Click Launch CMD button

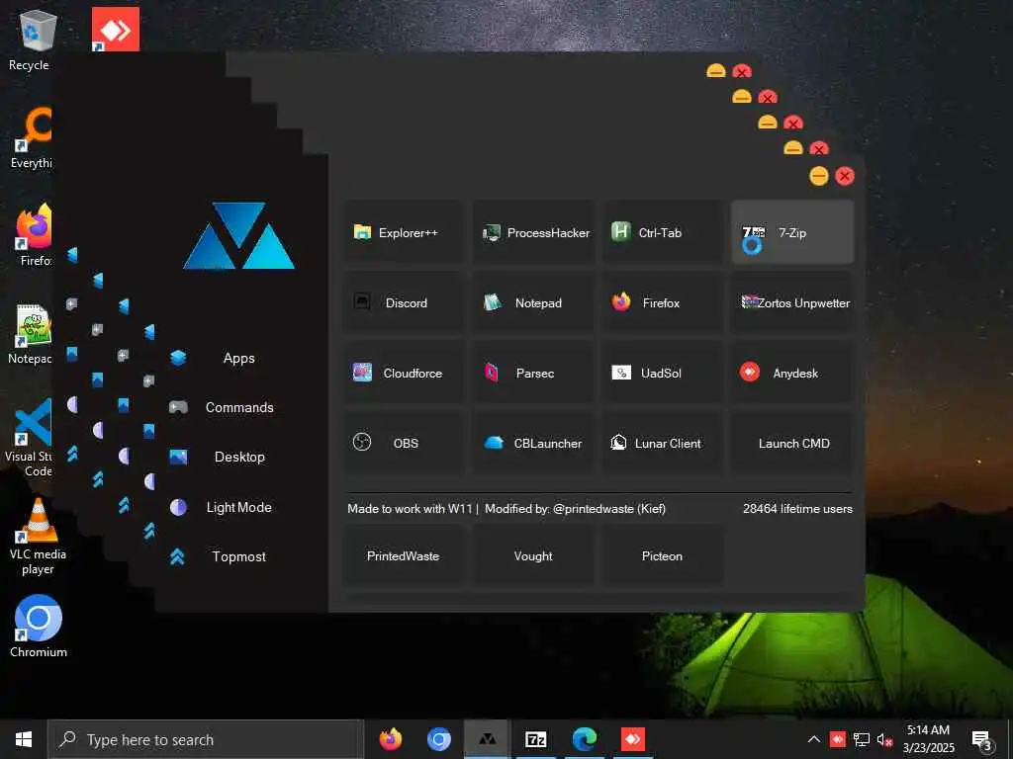click(x=792, y=444)
